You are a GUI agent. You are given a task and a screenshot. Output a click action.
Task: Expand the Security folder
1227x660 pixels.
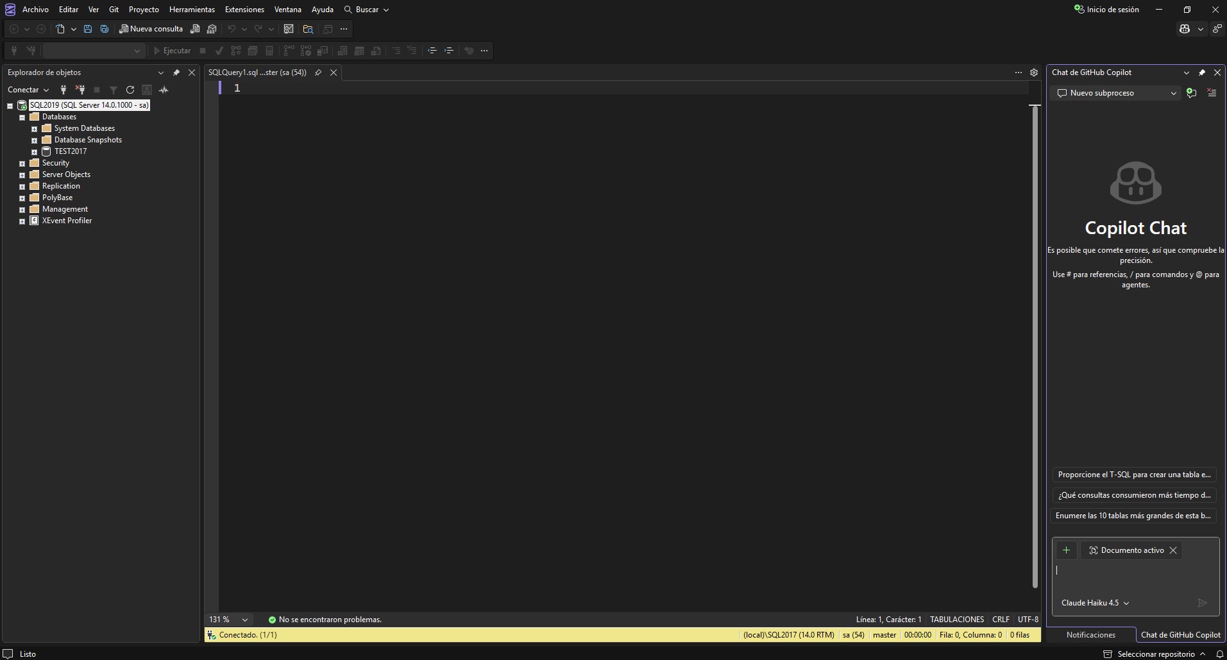pyautogui.click(x=22, y=164)
